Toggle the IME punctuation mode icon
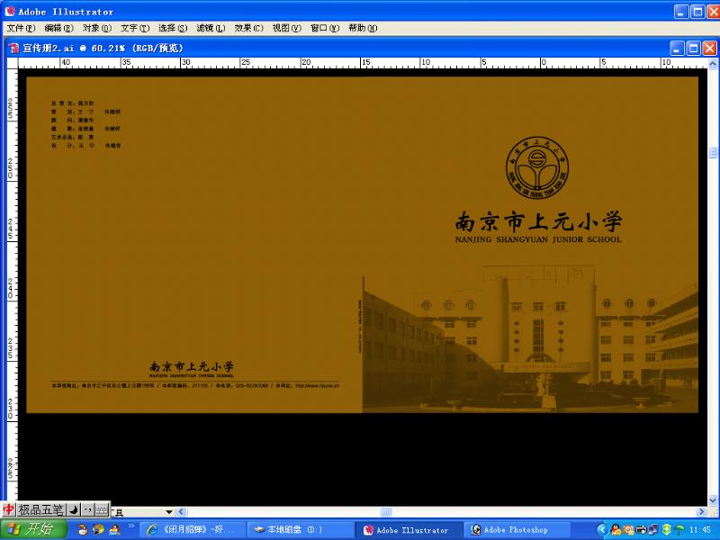Screen dimensions: 720x540 (87, 509)
